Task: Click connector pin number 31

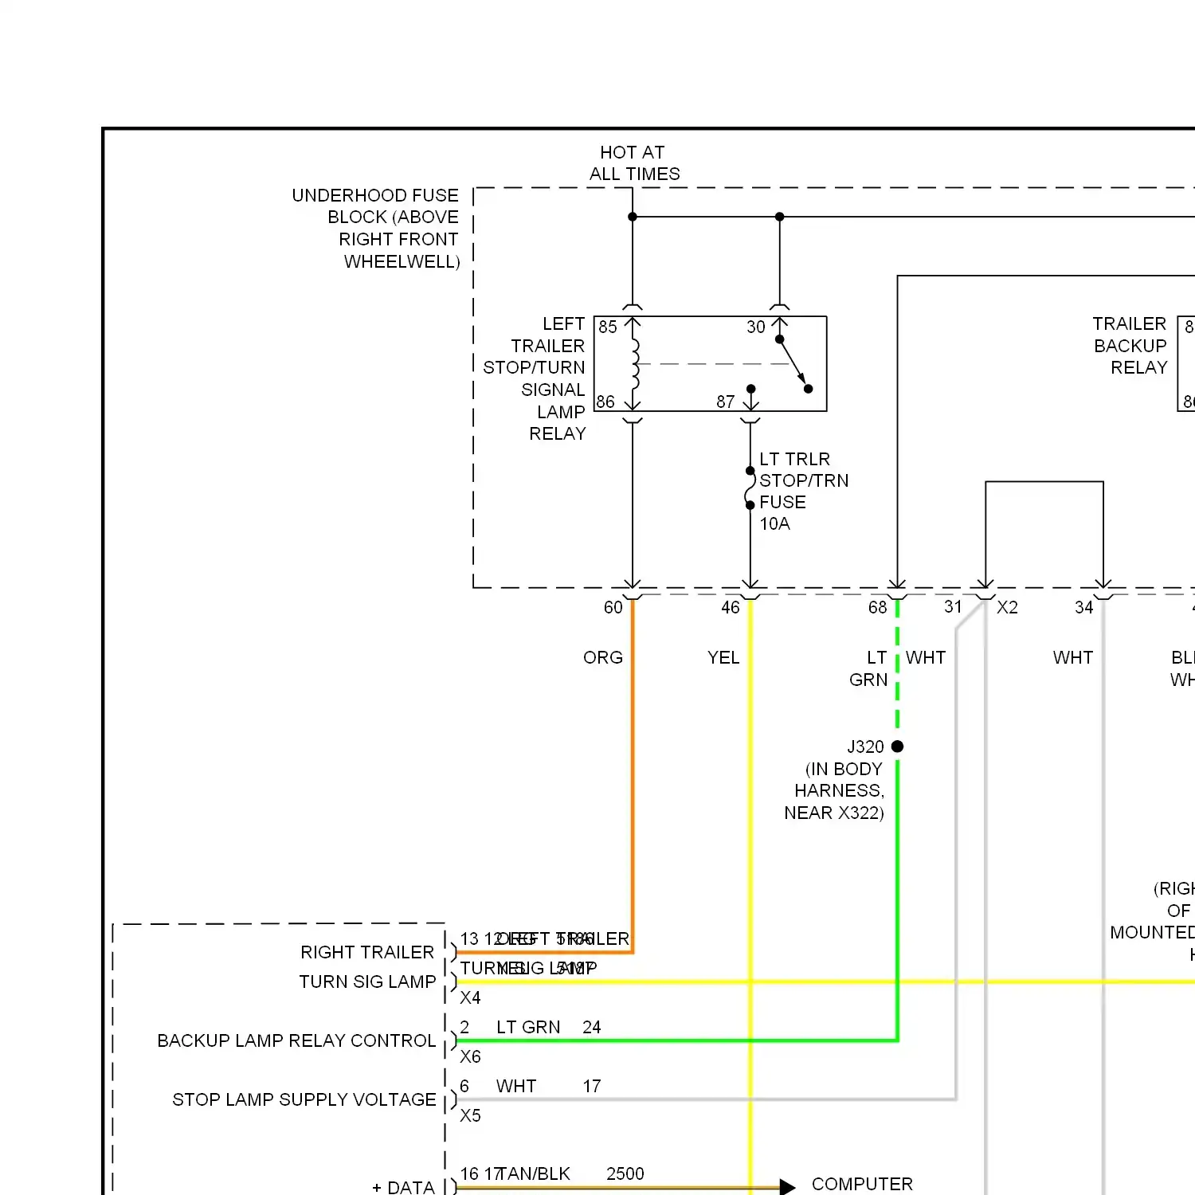Action: click(x=954, y=607)
